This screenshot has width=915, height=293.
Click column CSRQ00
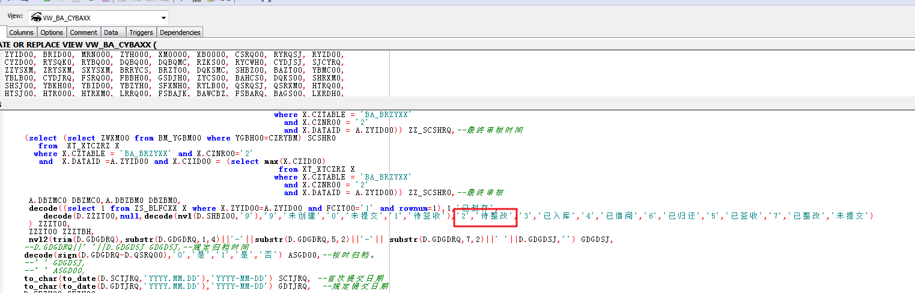(249, 55)
